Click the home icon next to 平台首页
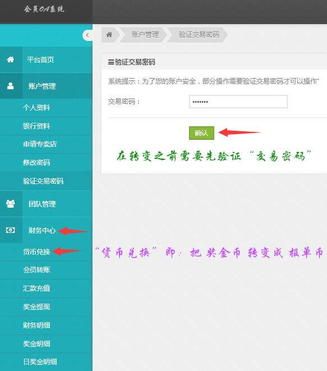This screenshot has width=327, height=371. coord(11,59)
